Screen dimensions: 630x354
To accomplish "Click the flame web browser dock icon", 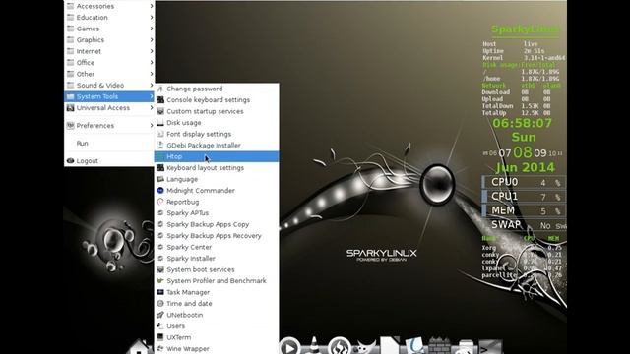I will coord(339,346).
